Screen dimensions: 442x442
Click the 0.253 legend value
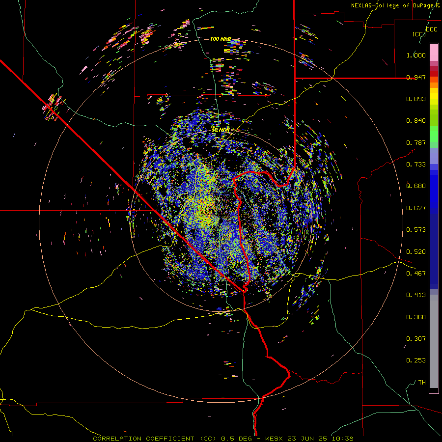coord(416,360)
